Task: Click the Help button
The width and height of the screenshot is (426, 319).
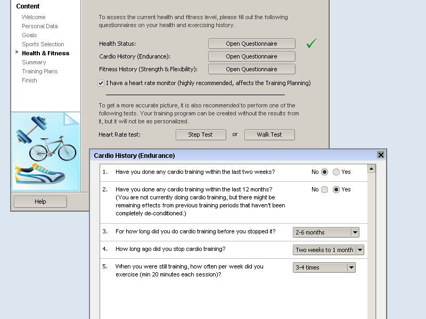Action: 40,202
